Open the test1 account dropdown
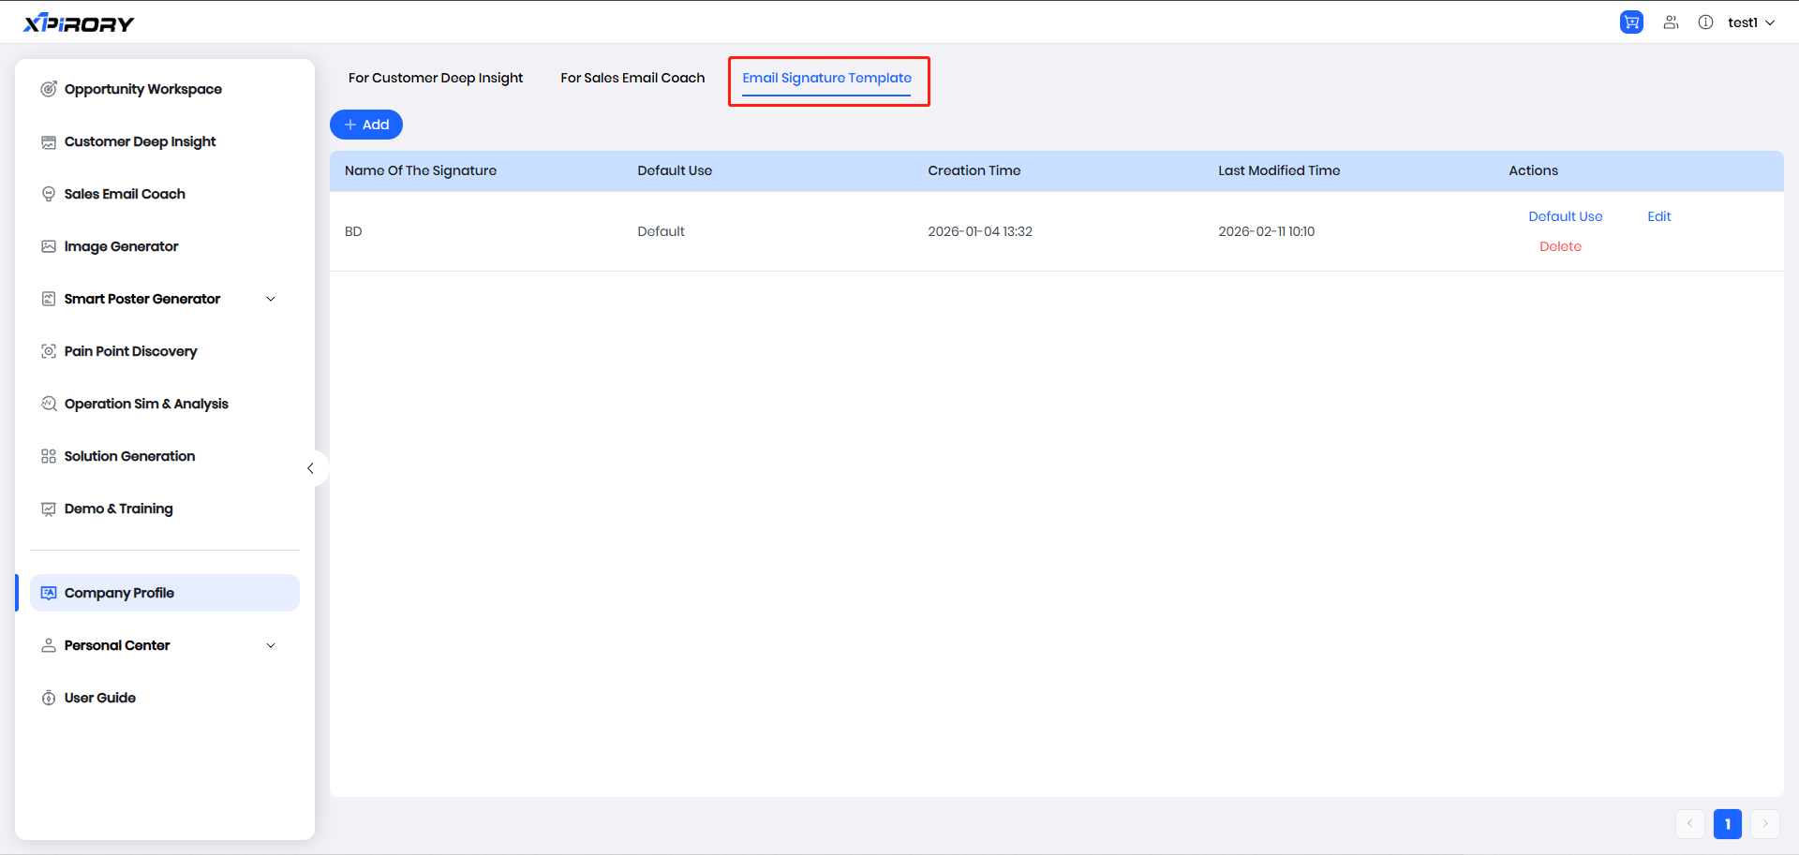This screenshot has width=1799, height=855. pos(1750,22)
